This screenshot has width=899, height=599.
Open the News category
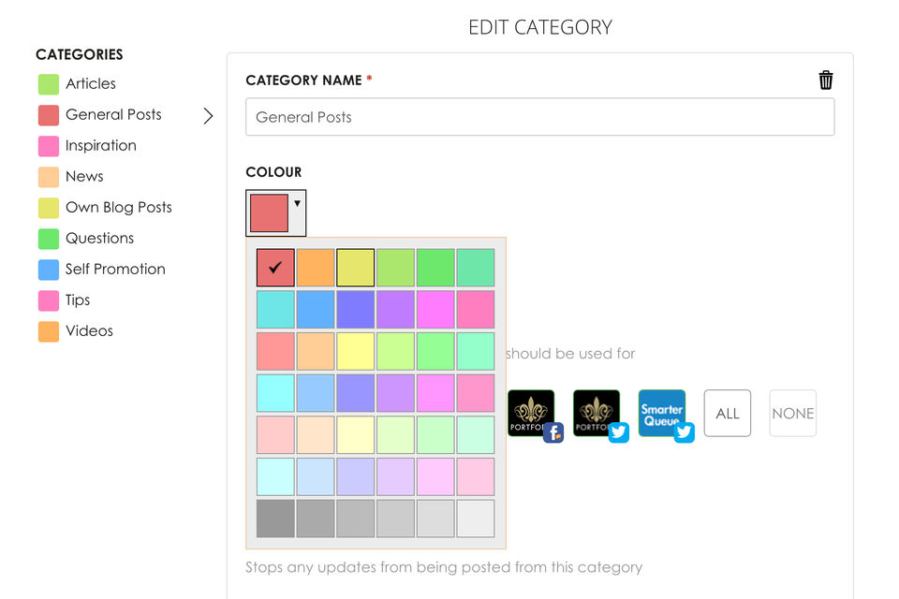(x=84, y=177)
